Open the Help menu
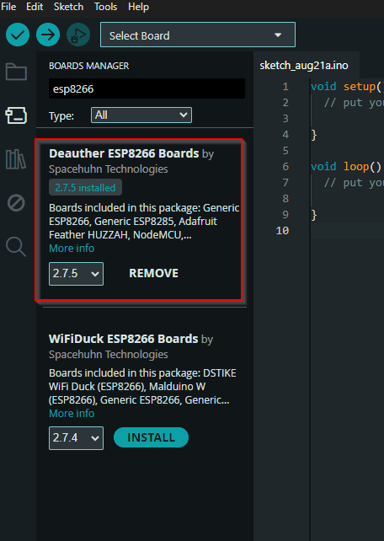The image size is (384, 541). (x=139, y=7)
